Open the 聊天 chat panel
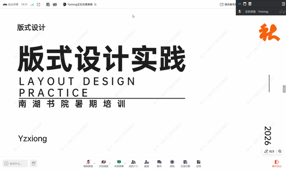 159,163
